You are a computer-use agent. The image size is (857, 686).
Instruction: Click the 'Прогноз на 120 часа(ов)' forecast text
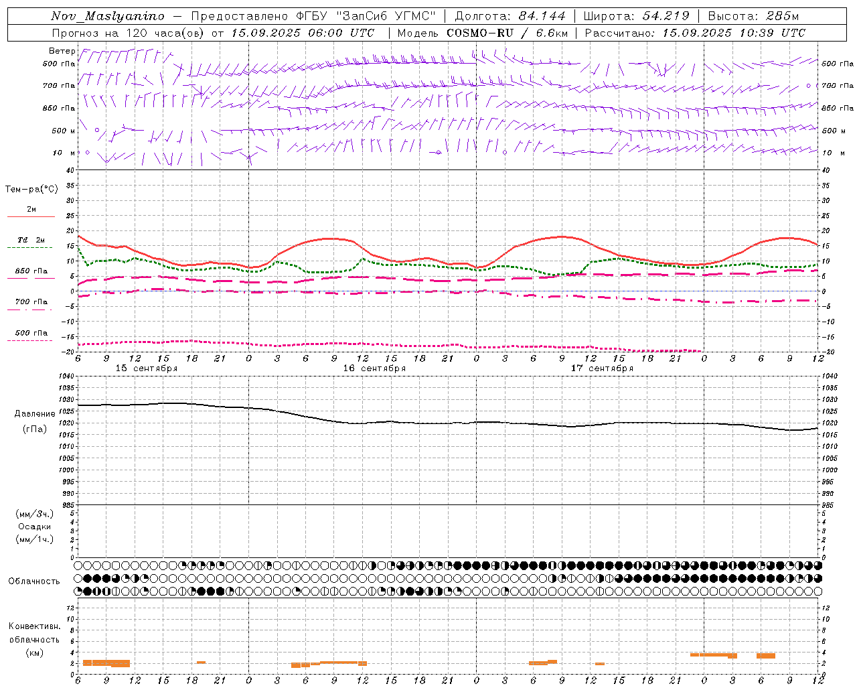129,33
